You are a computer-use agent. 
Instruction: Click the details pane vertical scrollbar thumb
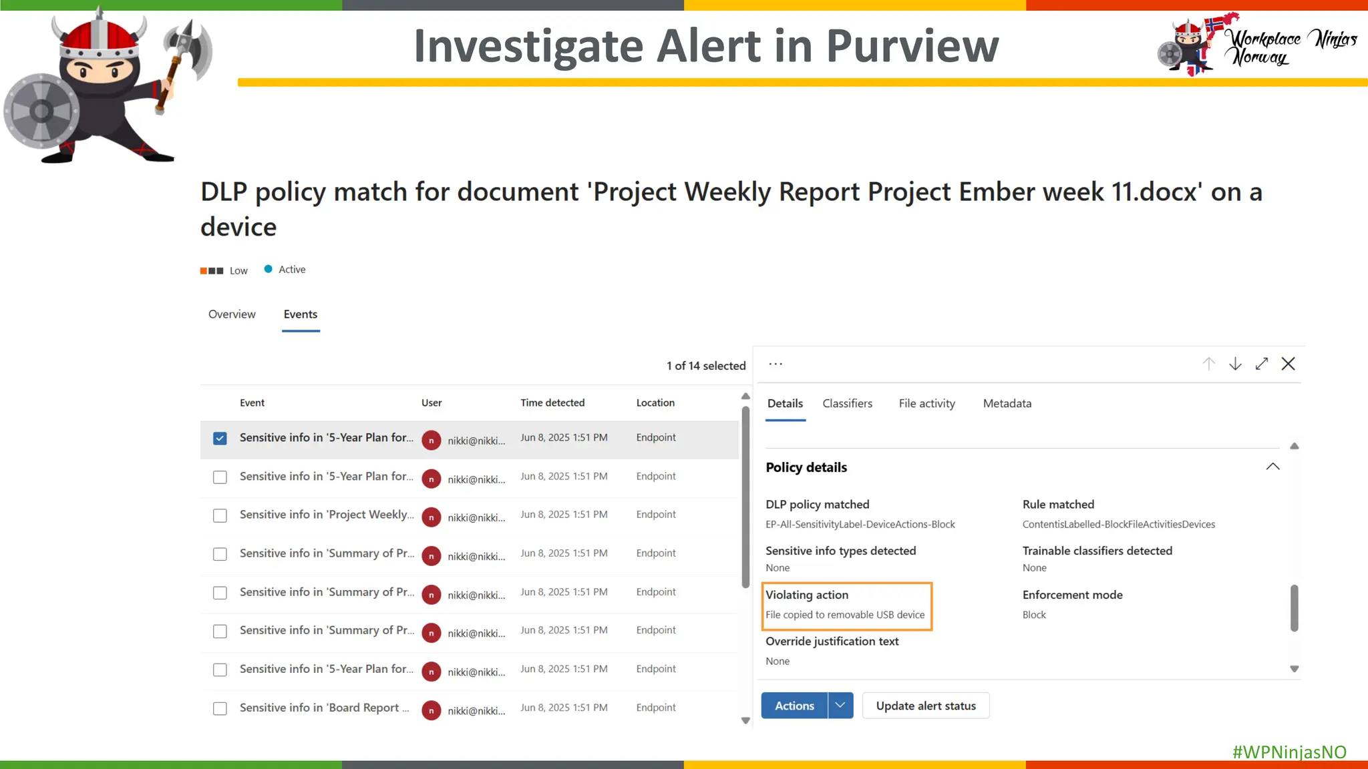(x=1294, y=607)
